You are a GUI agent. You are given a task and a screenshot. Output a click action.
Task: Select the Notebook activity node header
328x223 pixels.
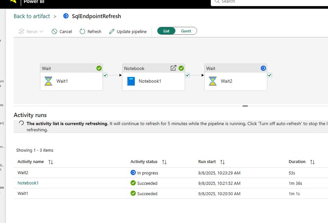154,68
